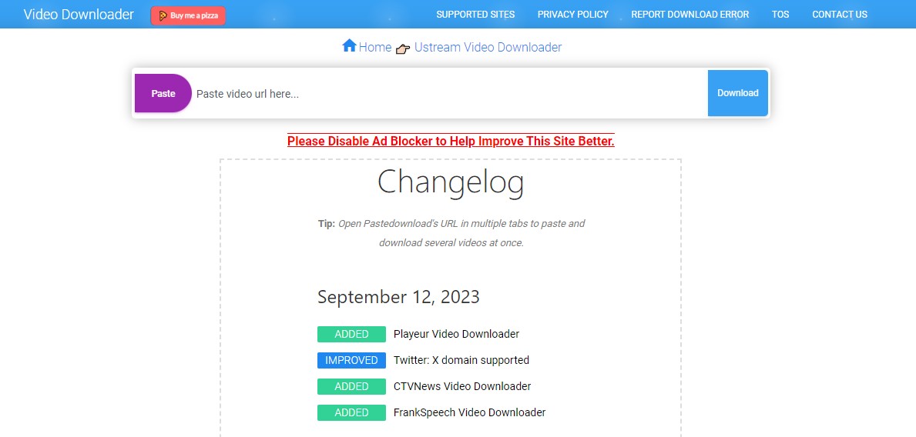Navigate to Contact Us

pyautogui.click(x=839, y=15)
